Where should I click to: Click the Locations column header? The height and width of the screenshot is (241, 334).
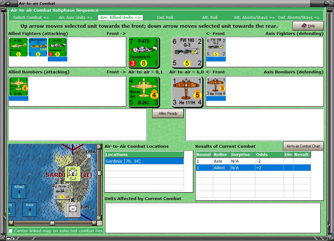(x=144, y=155)
